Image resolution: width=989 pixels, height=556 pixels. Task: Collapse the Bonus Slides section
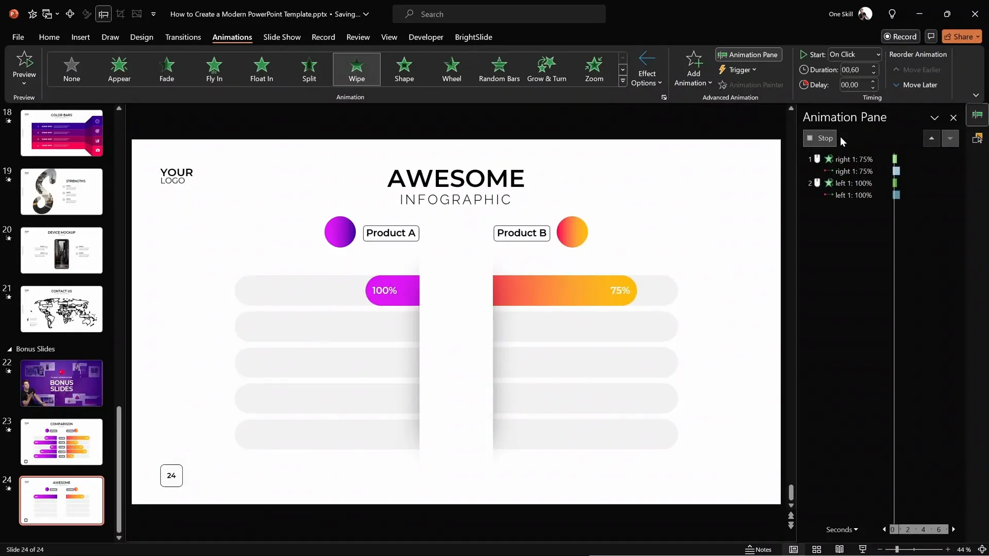pos(9,349)
